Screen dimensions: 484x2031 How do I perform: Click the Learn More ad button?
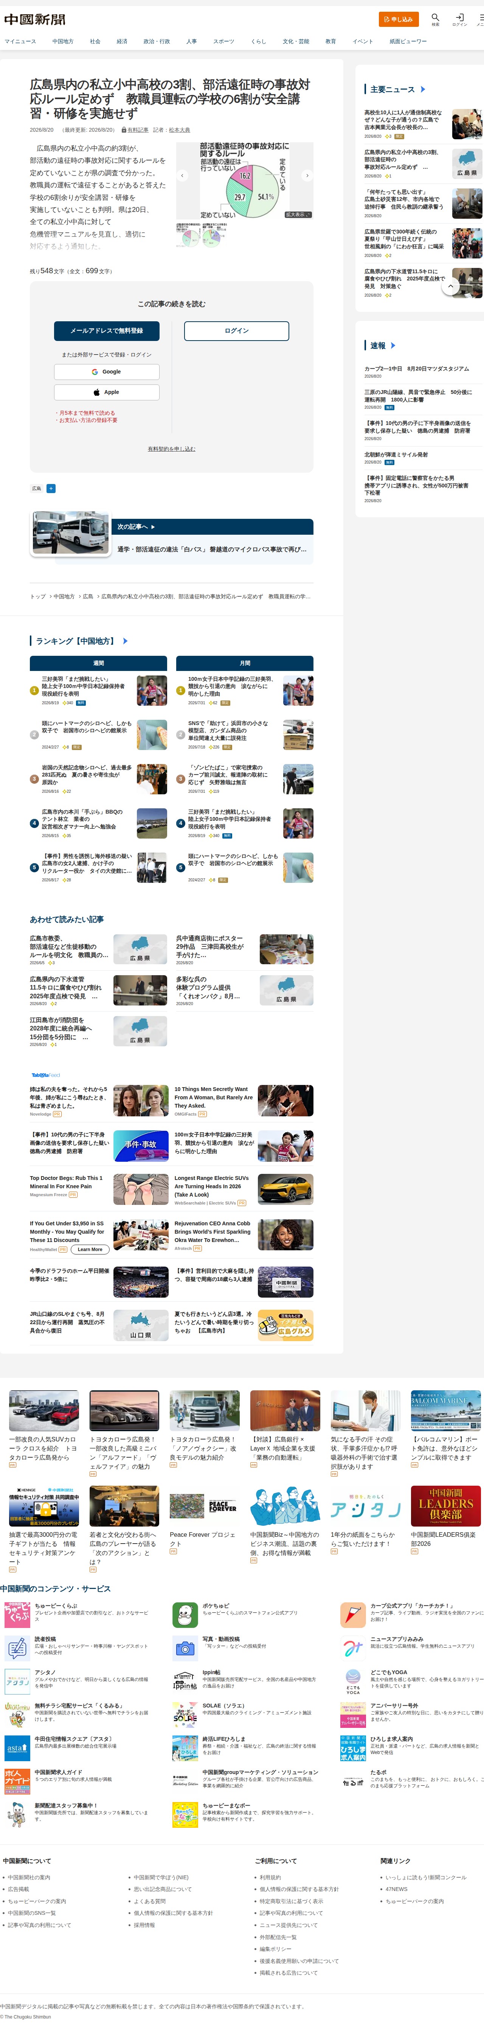[x=90, y=1250]
